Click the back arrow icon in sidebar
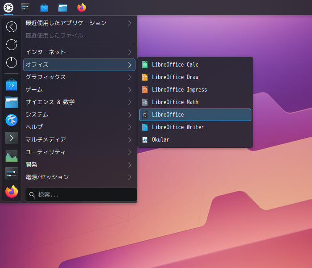This screenshot has height=268, width=312. click(12, 27)
